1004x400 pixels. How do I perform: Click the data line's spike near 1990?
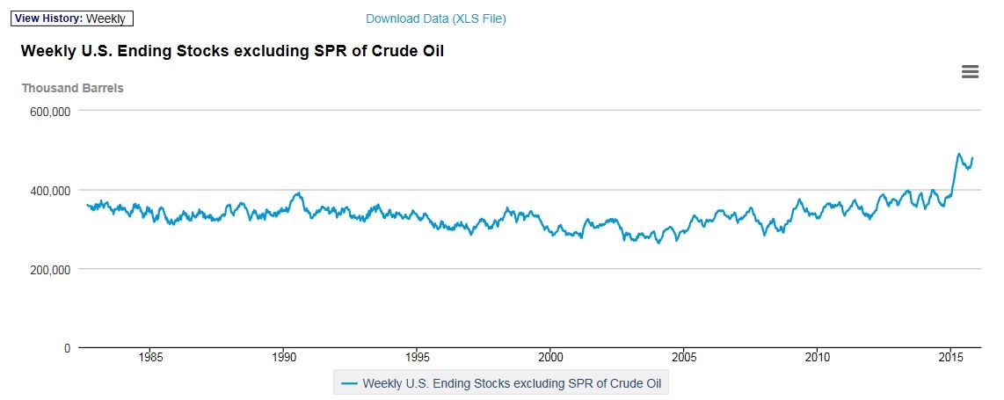click(x=300, y=193)
